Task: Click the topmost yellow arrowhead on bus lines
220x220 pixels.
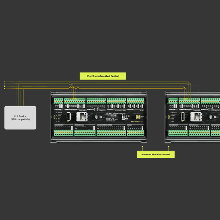Action: (x=4, y=82)
